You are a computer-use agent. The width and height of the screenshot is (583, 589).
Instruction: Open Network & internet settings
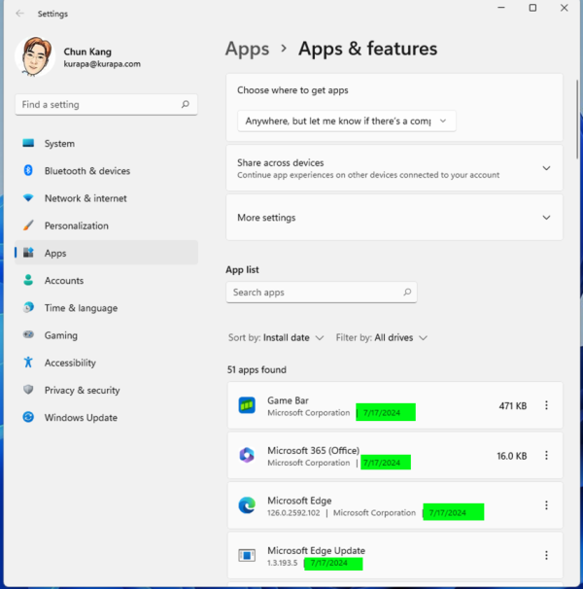click(106, 198)
